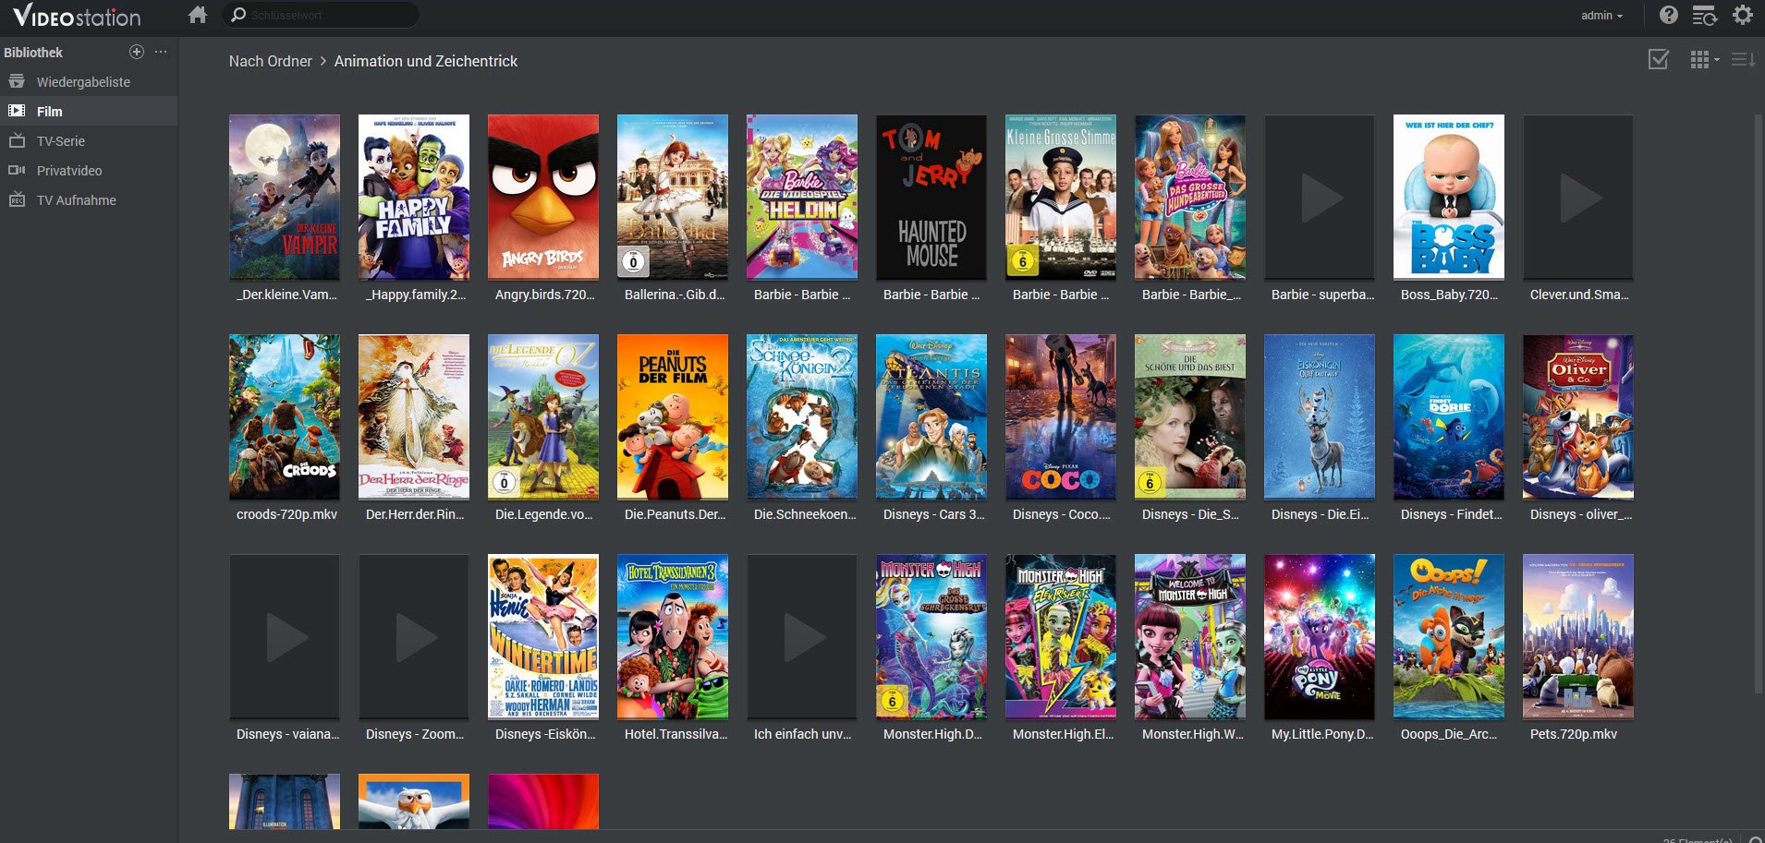The height and width of the screenshot is (843, 1765).
Task: Open the Kleine Grosse Stimme poster
Action: 1061,197
